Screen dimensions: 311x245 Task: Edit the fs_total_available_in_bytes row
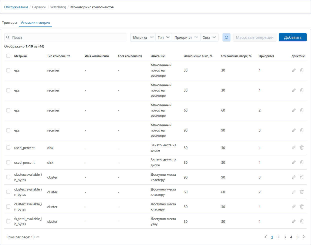click(294, 221)
